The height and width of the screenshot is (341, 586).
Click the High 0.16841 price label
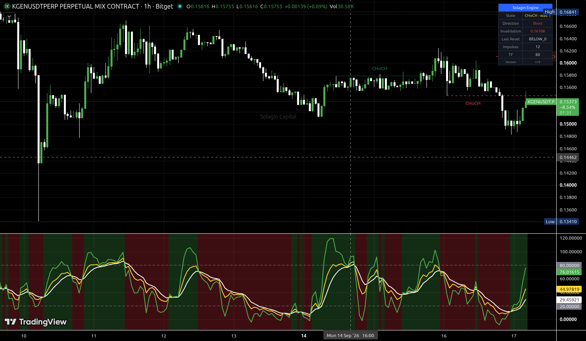click(x=561, y=12)
